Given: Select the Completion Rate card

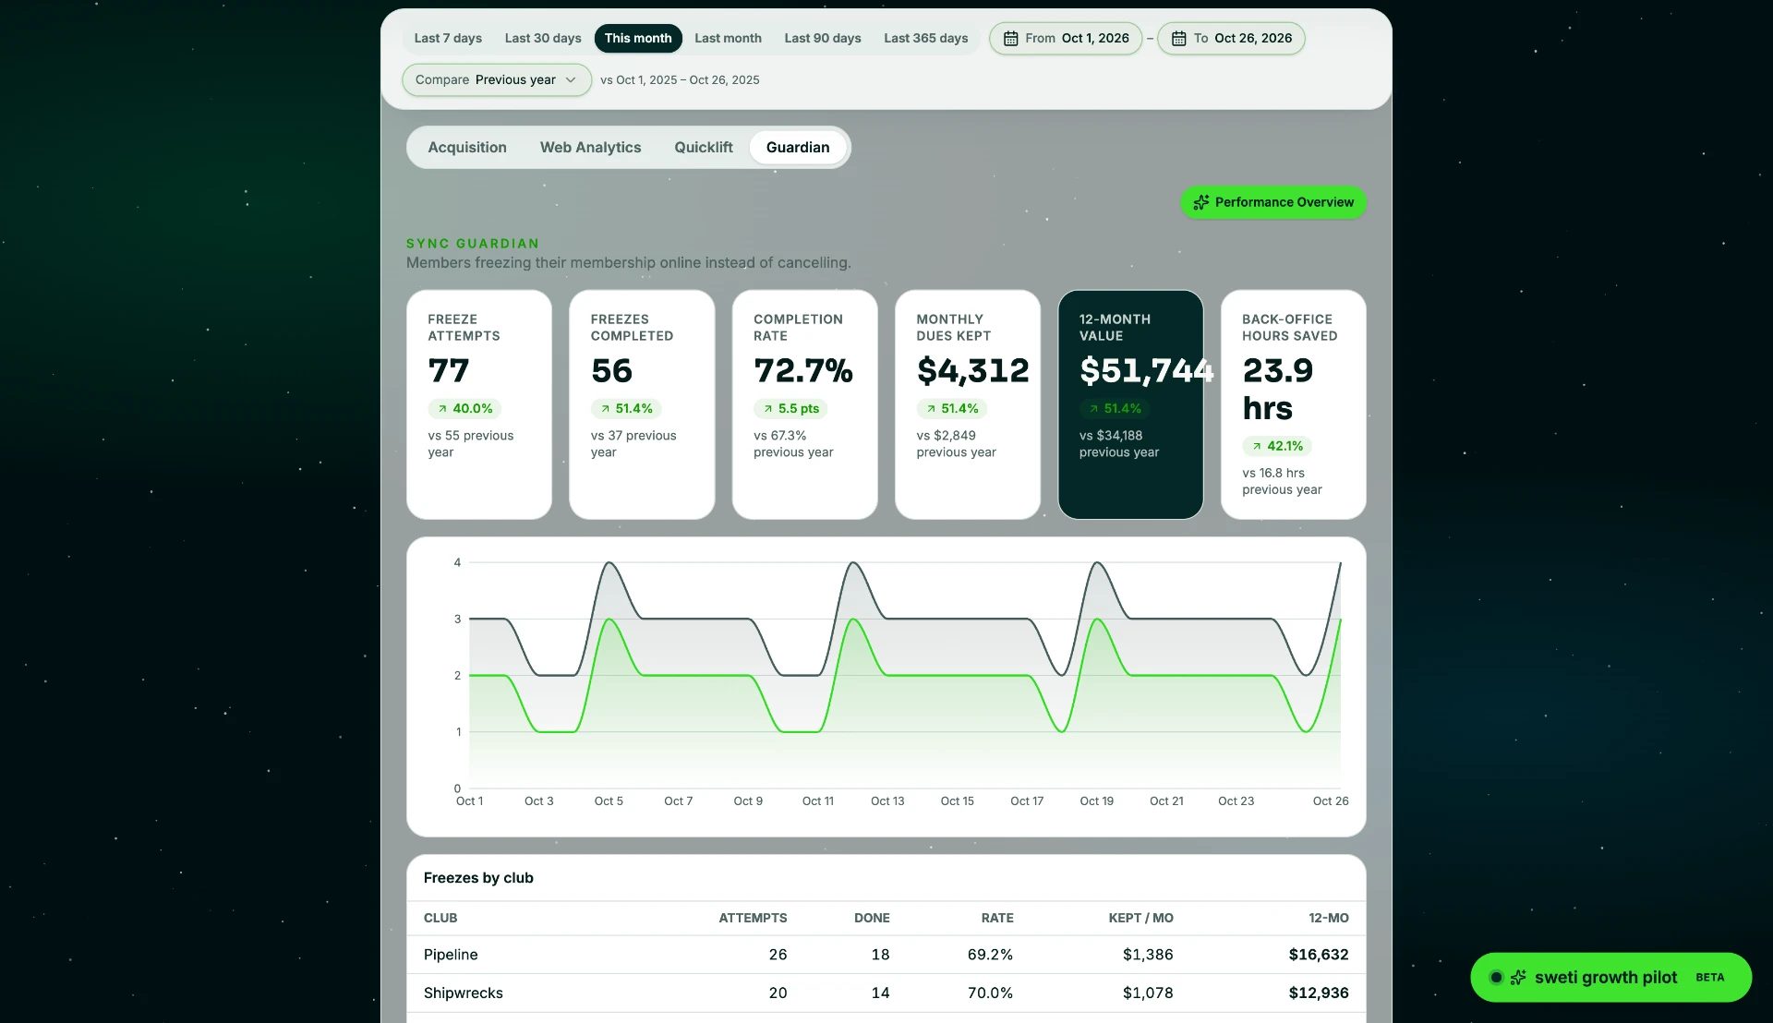Looking at the screenshot, I should (804, 404).
